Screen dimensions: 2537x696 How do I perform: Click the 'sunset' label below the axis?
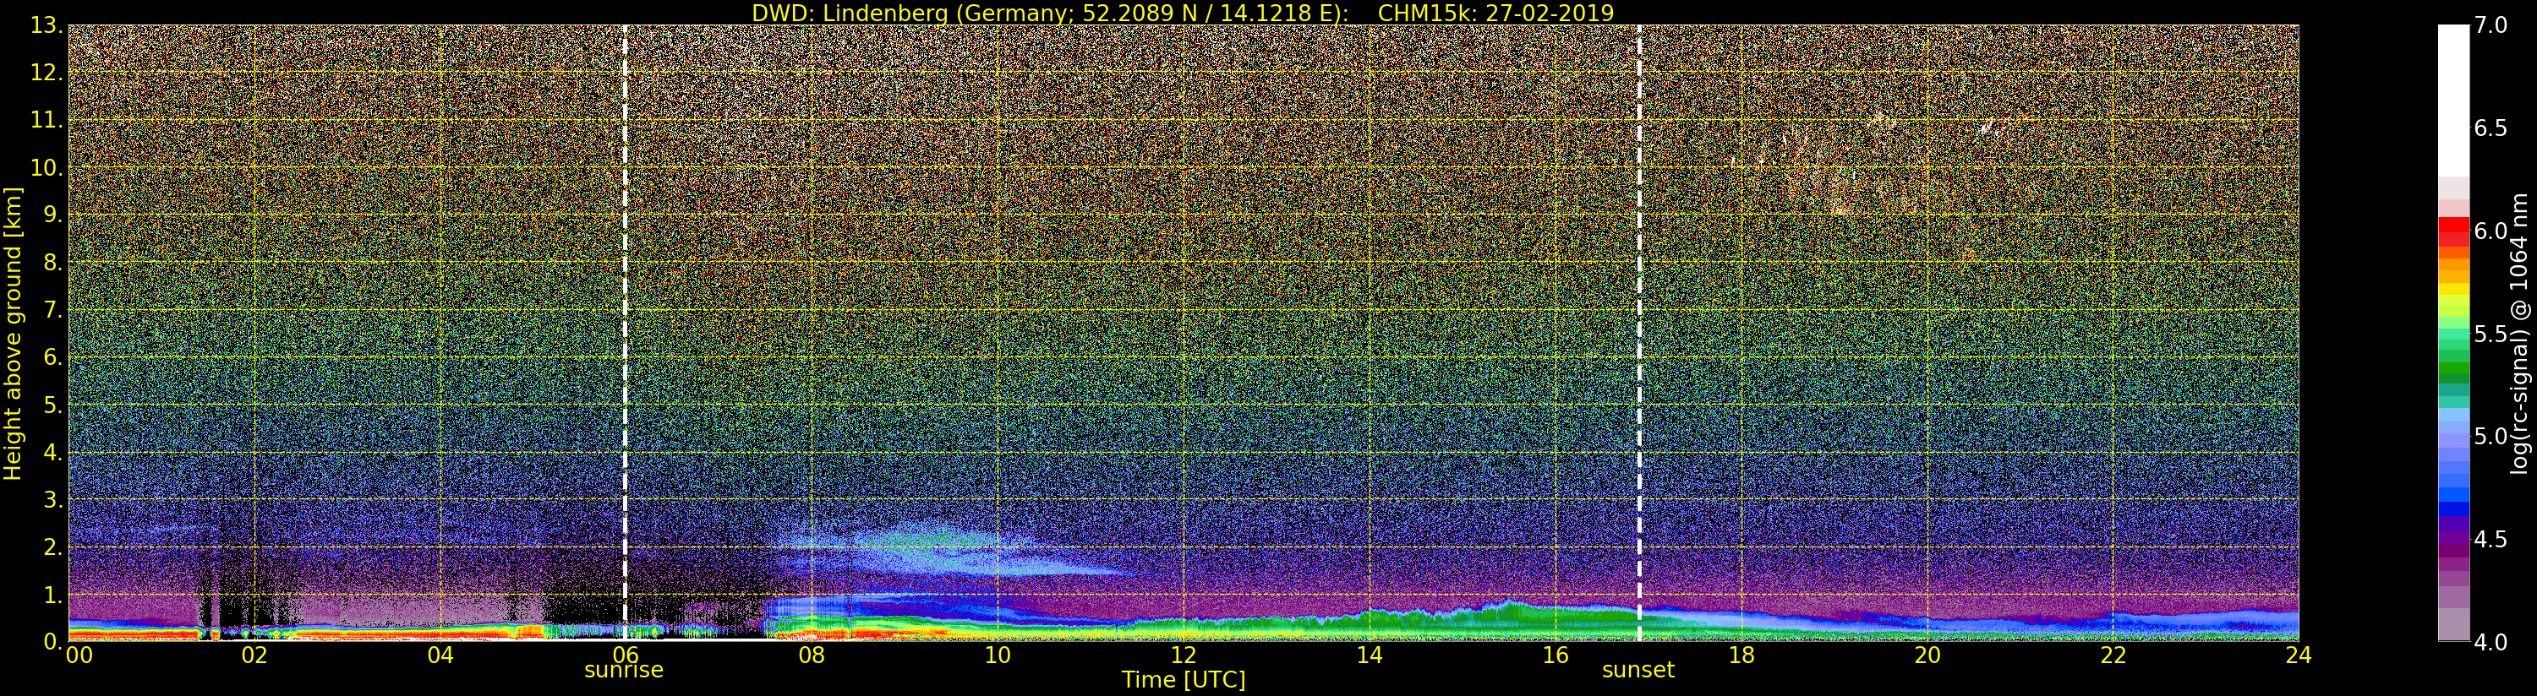tap(1638, 671)
